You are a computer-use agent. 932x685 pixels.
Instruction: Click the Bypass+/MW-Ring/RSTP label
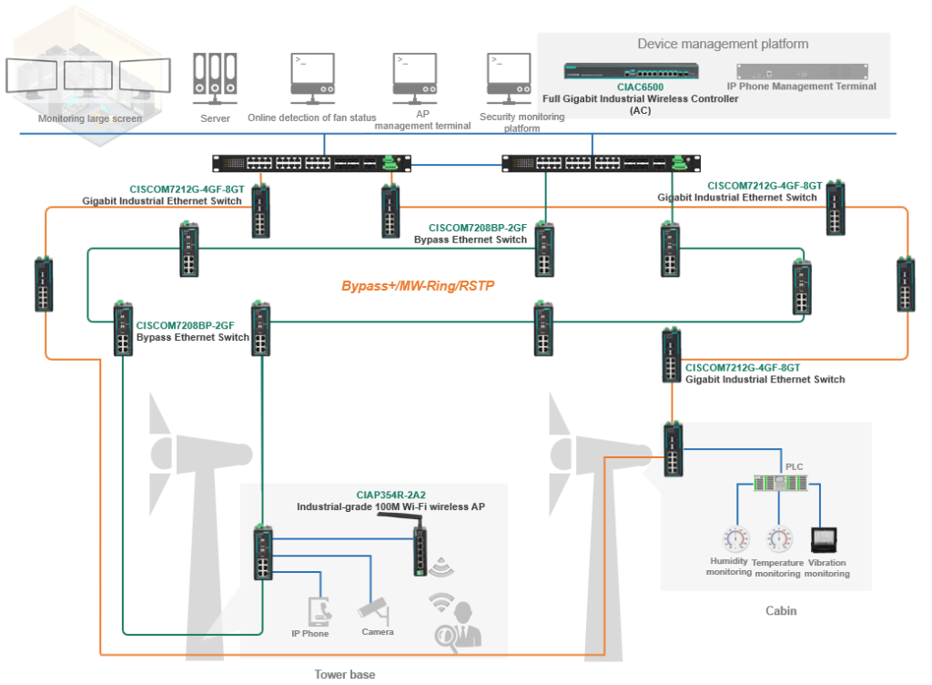coord(418,286)
